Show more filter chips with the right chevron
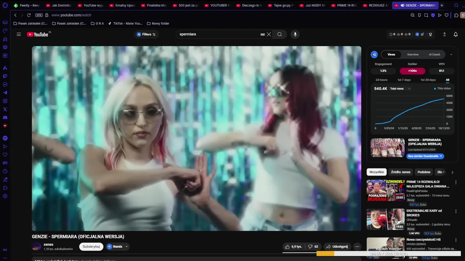 pos(452,172)
